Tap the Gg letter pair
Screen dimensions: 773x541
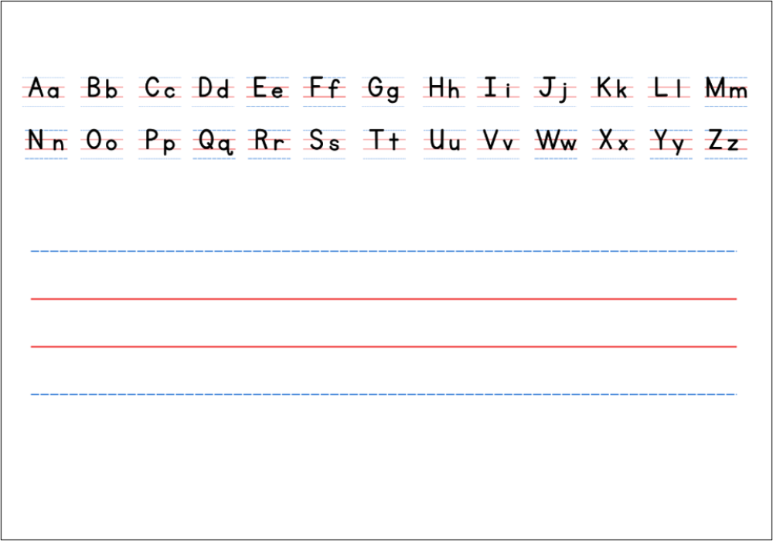pos(383,90)
